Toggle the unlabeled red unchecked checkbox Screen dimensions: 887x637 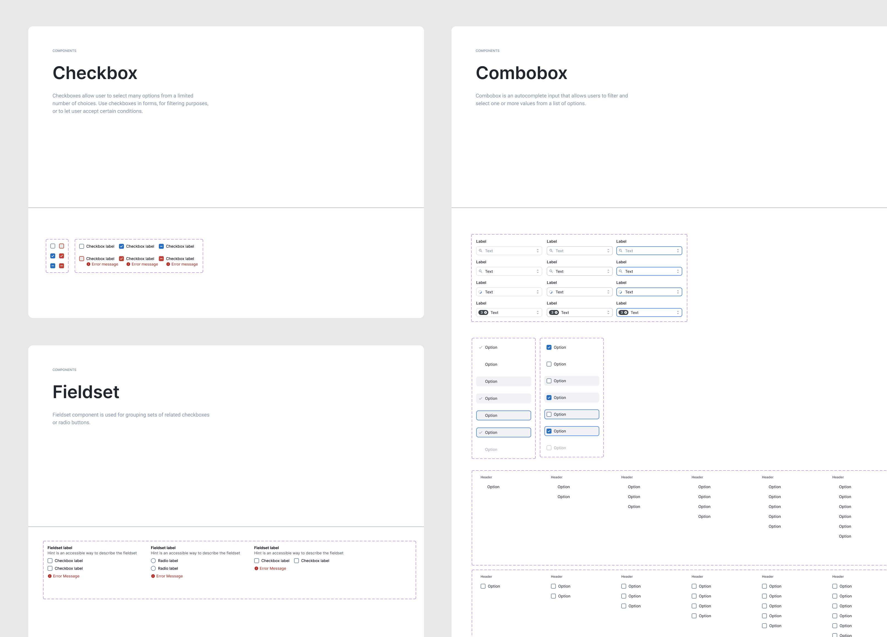pyautogui.click(x=61, y=246)
